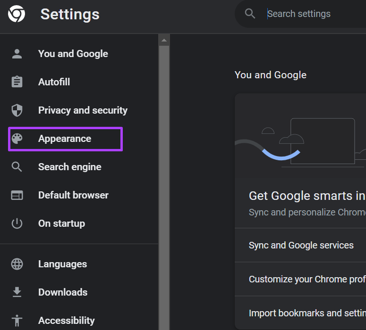Click the Appearance palette icon
This screenshot has width=366, height=330.
(x=17, y=139)
